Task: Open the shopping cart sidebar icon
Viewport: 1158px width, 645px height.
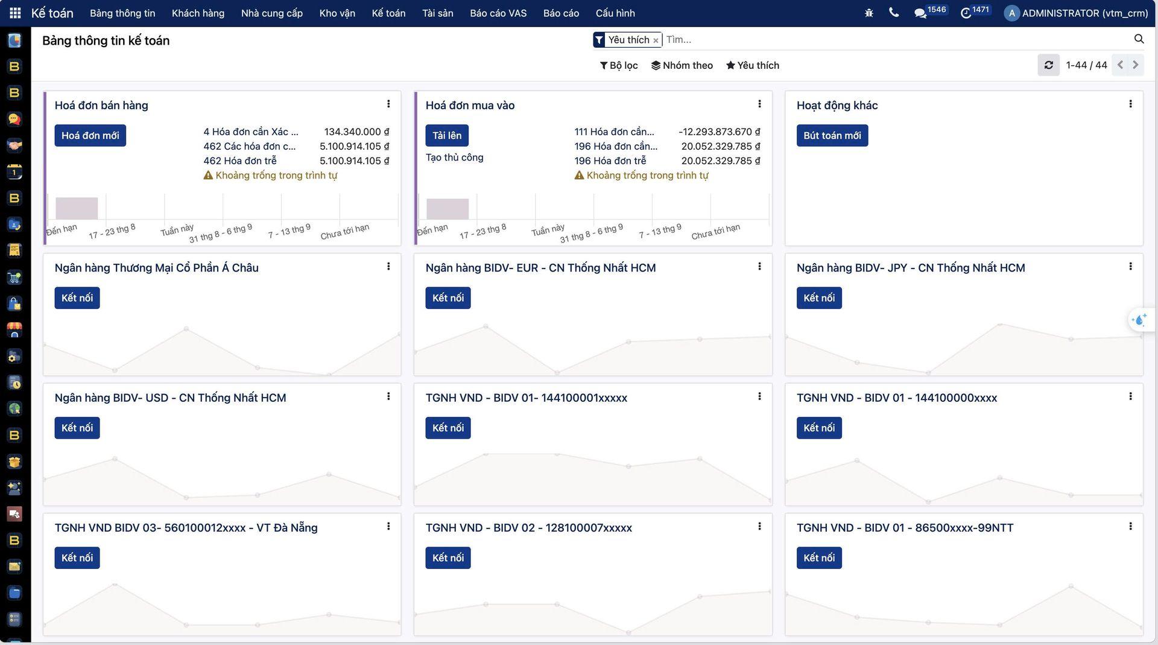Action: tap(14, 278)
